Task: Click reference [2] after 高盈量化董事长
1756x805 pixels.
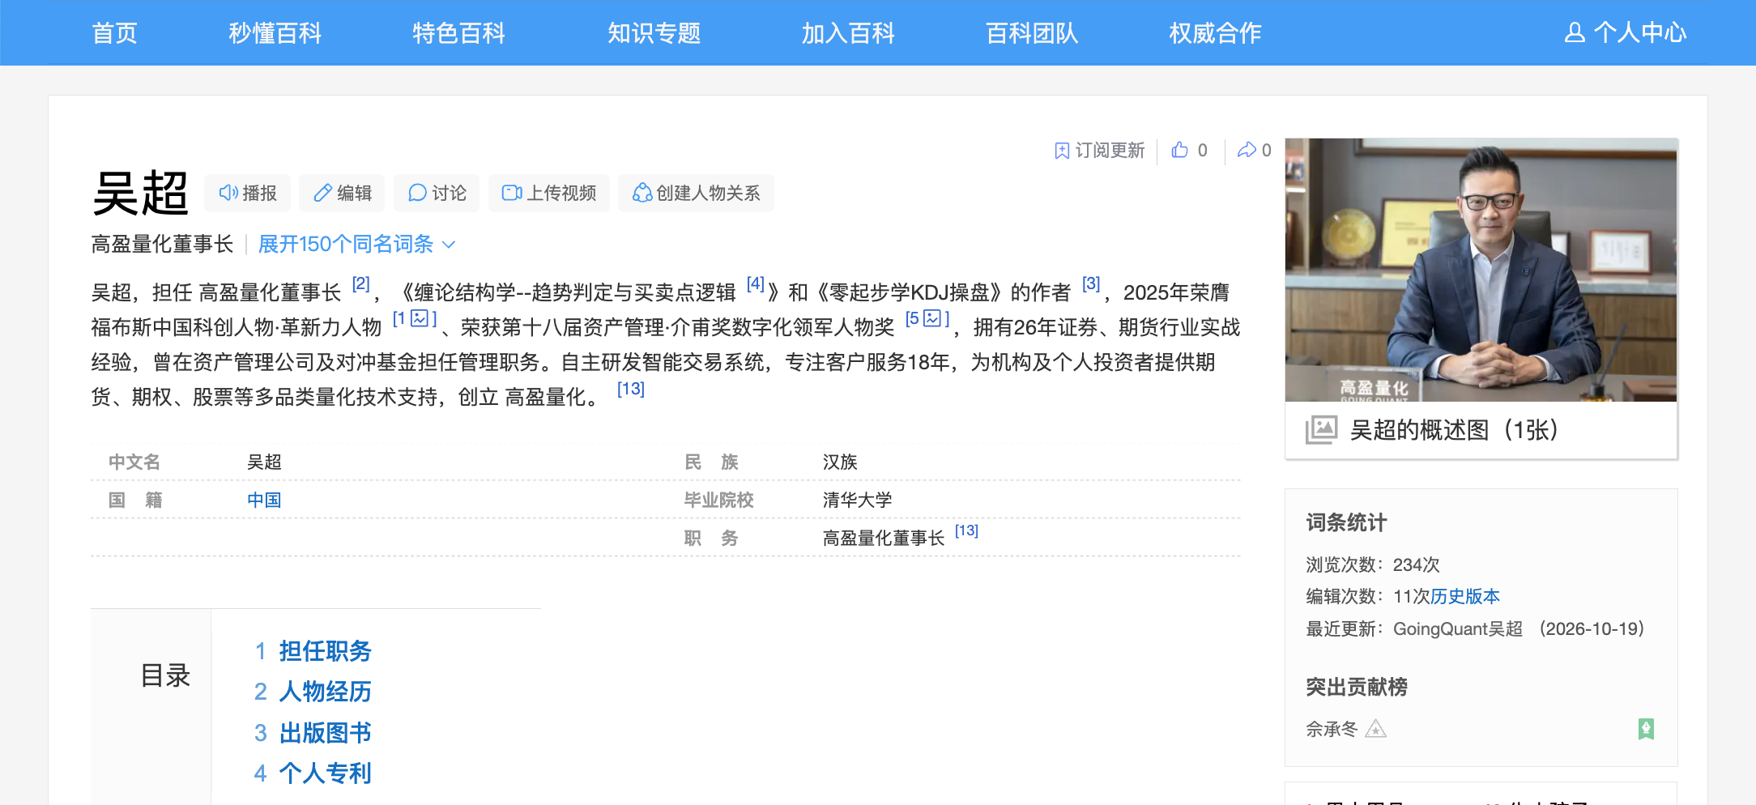Action: point(360,284)
